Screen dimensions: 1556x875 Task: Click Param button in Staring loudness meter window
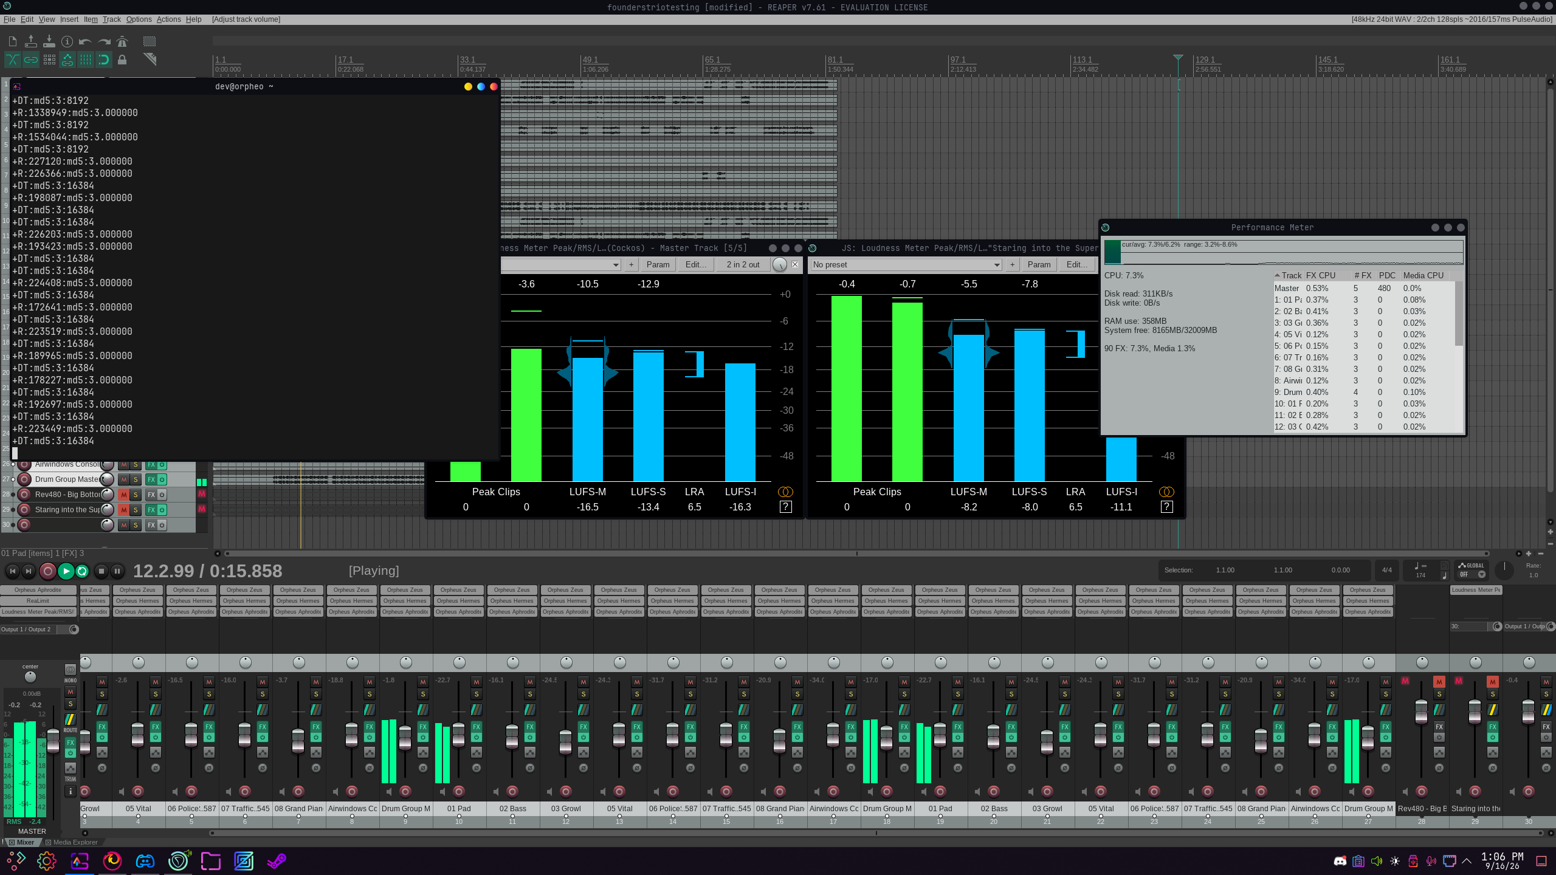(x=1039, y=265)
